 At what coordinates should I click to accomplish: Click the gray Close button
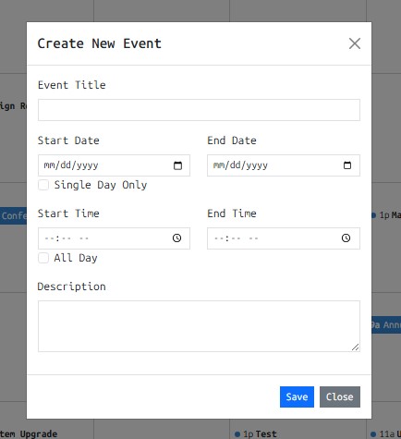(x=340, y=396)
